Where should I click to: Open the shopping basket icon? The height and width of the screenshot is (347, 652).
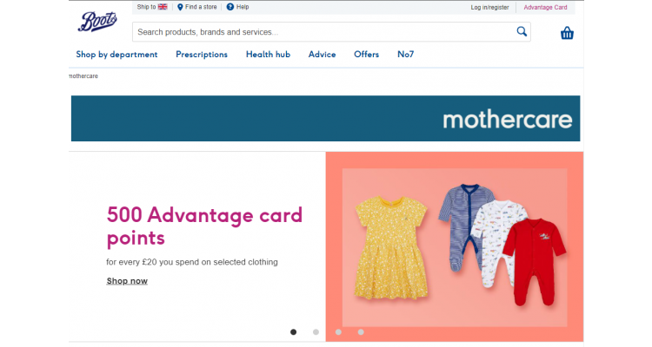(x=567, y=33)
